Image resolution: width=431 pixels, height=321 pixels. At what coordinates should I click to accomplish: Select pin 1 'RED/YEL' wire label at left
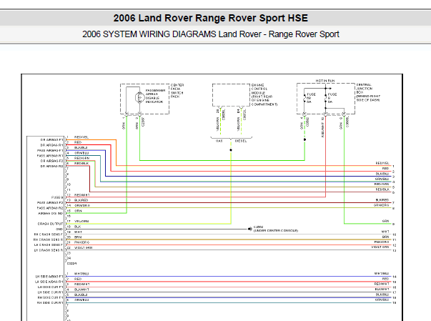[x=81, y=137]
